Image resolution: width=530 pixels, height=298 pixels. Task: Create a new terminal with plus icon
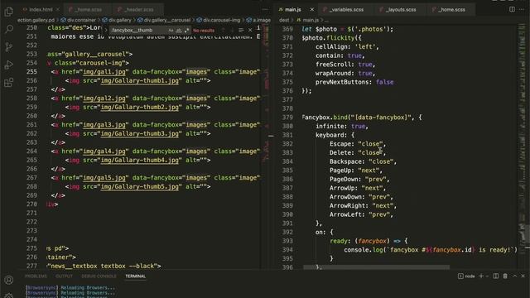pyautogui.click(x=481, y=276)
